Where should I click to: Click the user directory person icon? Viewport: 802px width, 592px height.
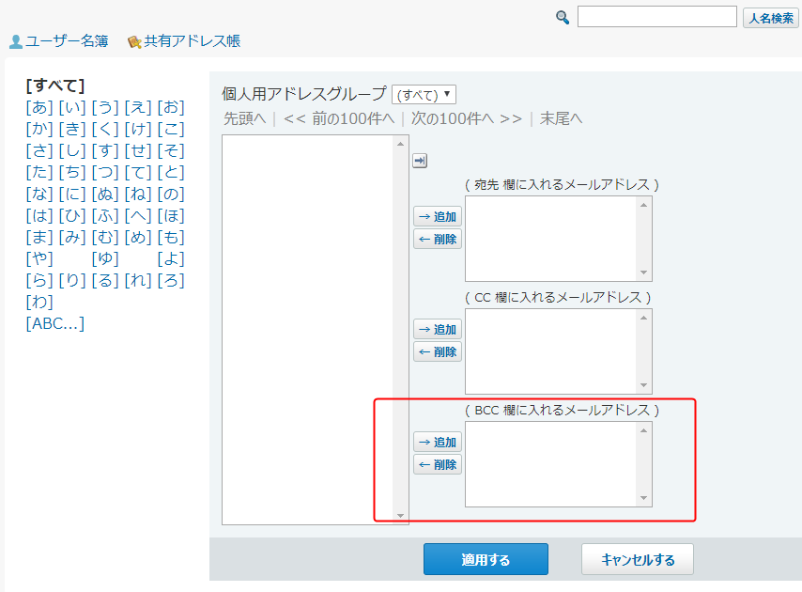click(16, 42)
